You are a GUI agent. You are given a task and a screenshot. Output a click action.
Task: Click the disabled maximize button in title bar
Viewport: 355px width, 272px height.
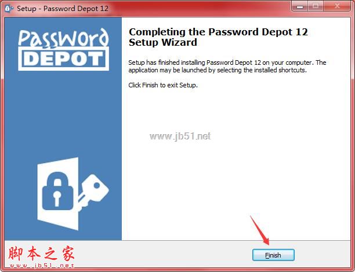[316, 6]
